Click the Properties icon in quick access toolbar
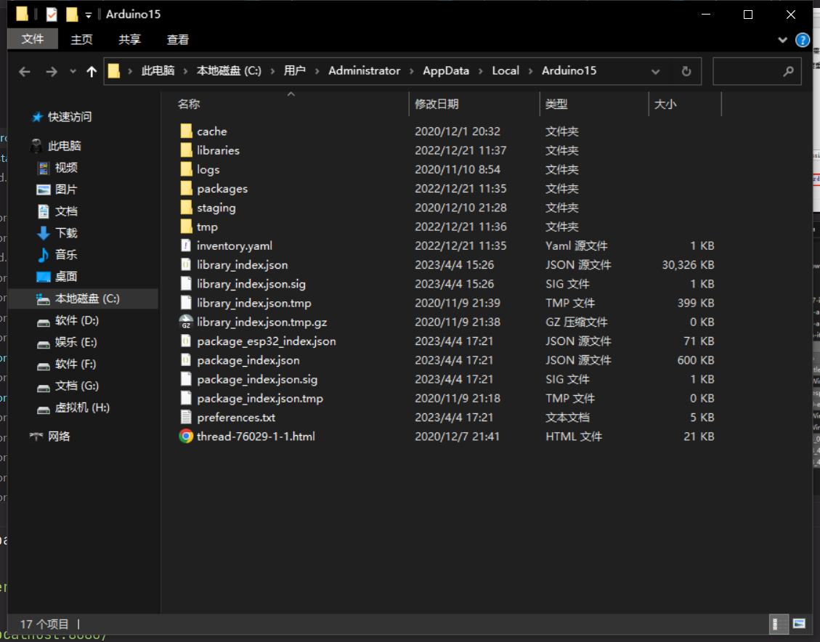 (52, 15)
